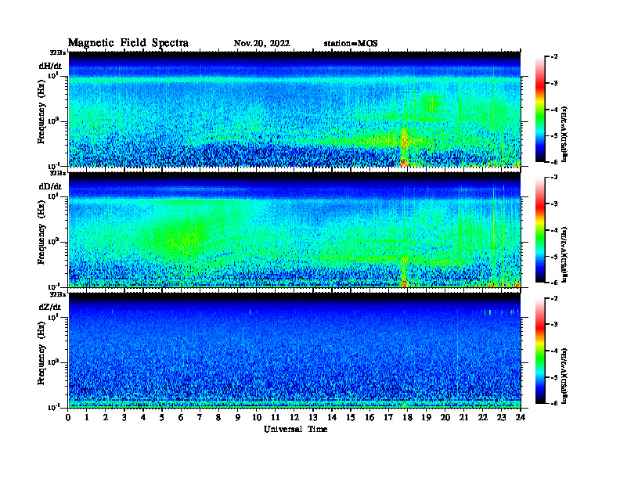620x479 pixels.
Task: Click the hour "3" tick label
Action: [124, 418]
